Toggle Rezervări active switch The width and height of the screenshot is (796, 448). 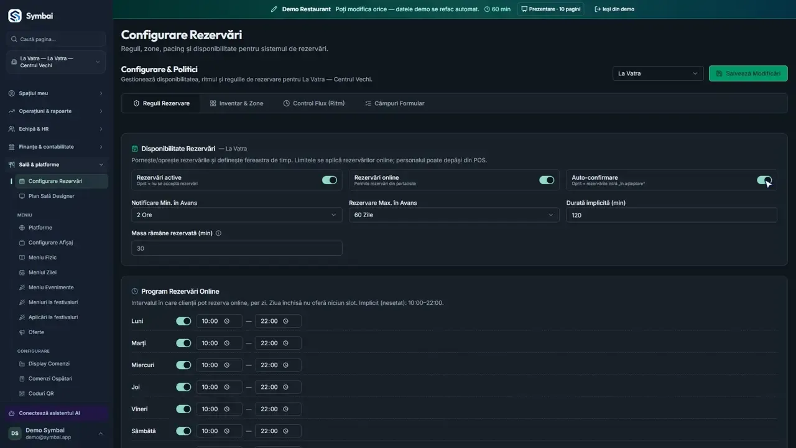tap(330, 180)
